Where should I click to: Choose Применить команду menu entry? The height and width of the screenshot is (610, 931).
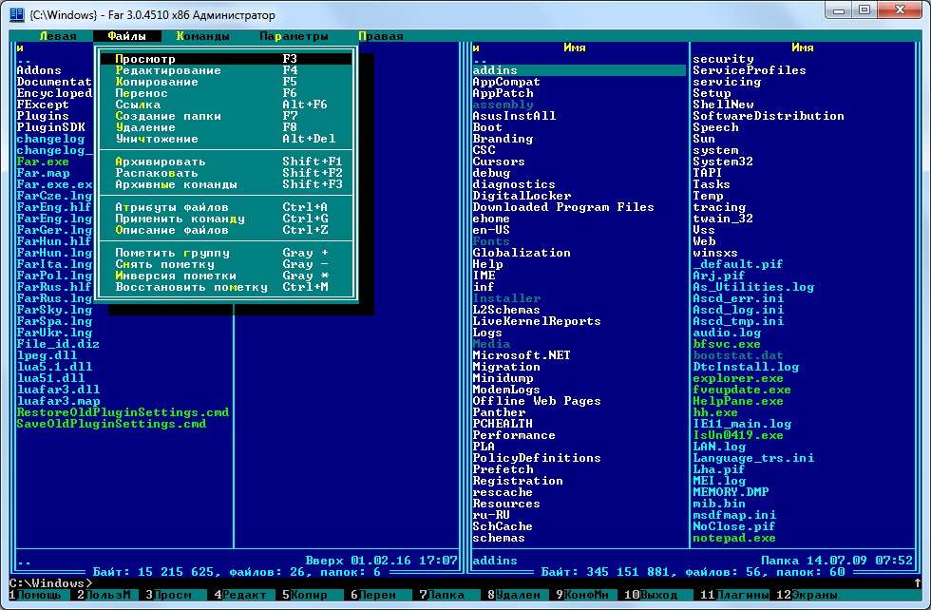click(226, 219)
